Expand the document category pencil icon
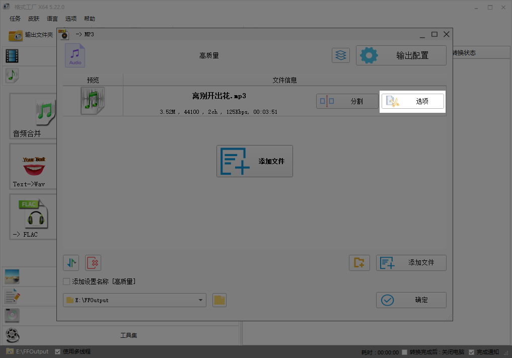The height and width of the screenshot is (358, 512). click(x=13, y=296)
